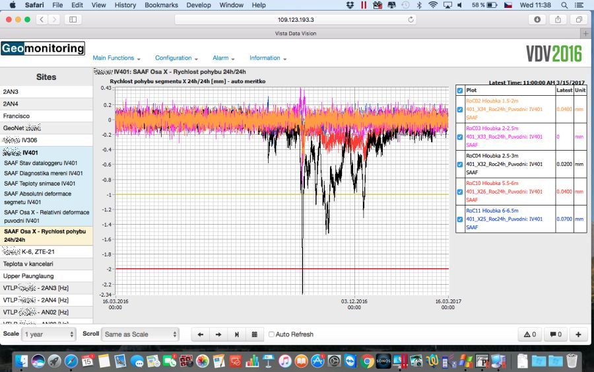Open the Configuration dropdown menu
Screen dimensions: 594x372
tap(176, 58)
